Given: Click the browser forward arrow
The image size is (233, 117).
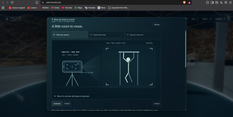Looking at the screenshot, I should coord(8,3).
